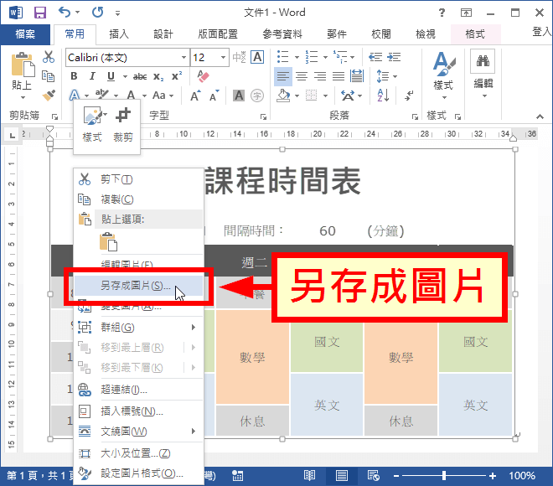Click the paste option icon in context menu
The width and height of the screenshot is (553, 486).
(x=109, y=241)
